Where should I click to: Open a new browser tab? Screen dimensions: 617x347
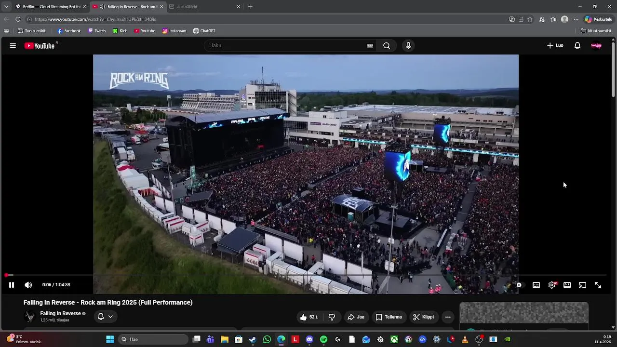tap(250, 7)
